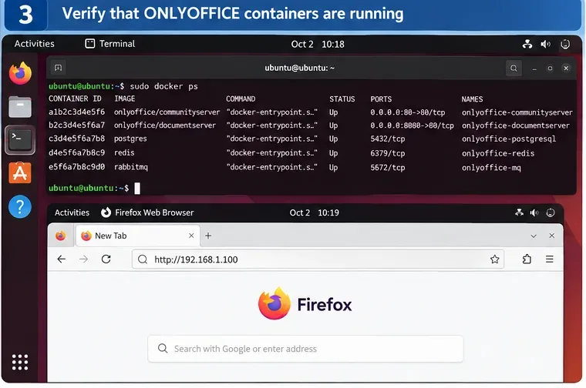Screen dimensions: 586x388
Task: Click port 5672/tcp
Action: (x=388, y=168)
